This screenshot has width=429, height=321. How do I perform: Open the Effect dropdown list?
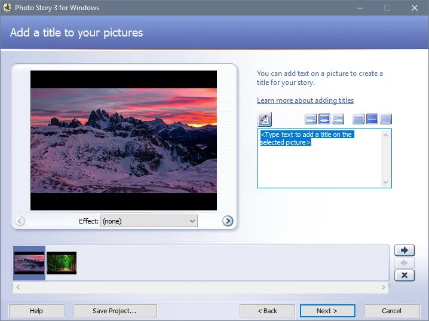click(x=149, y=221)
